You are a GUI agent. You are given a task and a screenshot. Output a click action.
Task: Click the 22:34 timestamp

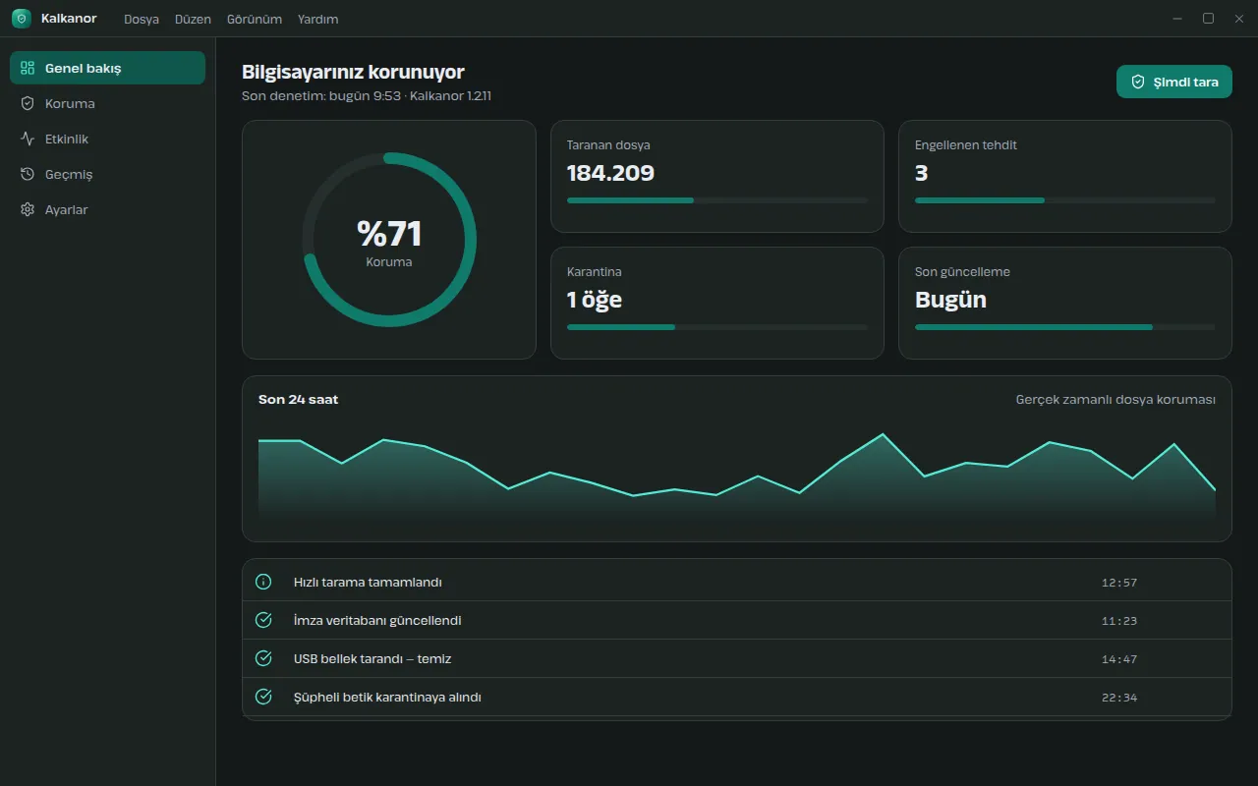(x=1119, y=698)
